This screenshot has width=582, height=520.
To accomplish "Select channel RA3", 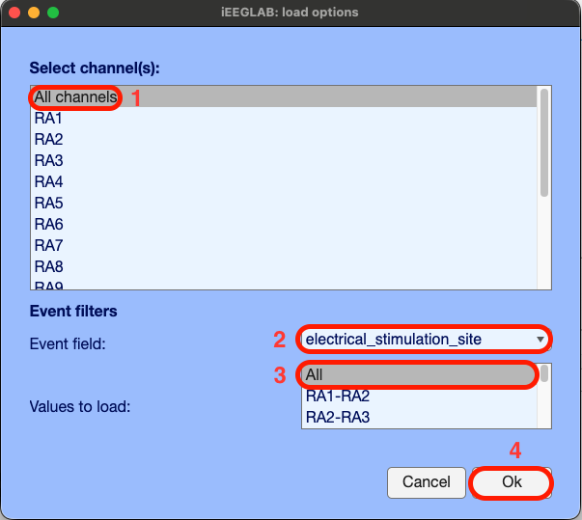I will click(x=284, y=160).
